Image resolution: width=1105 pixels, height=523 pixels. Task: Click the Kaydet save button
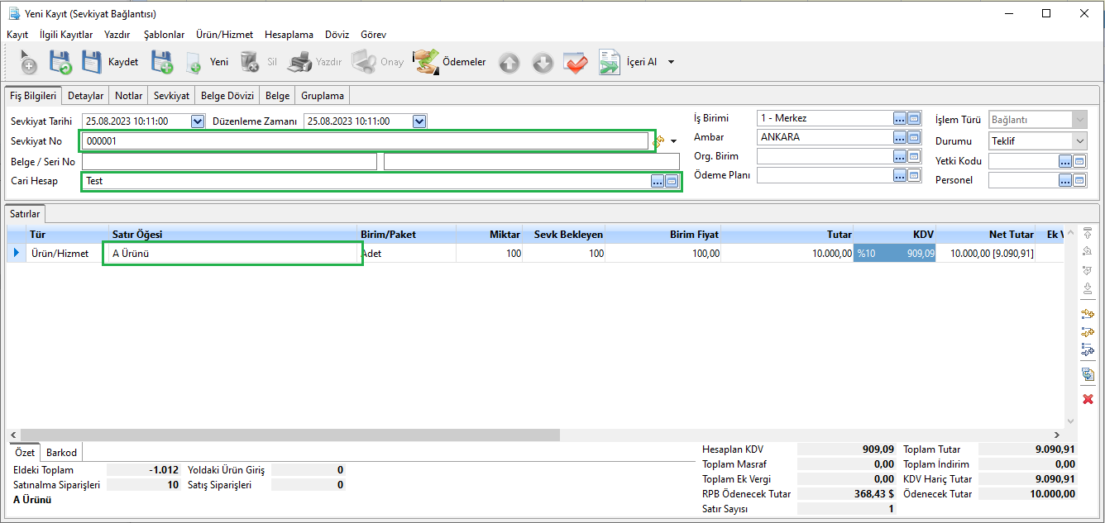click(109, 62)
